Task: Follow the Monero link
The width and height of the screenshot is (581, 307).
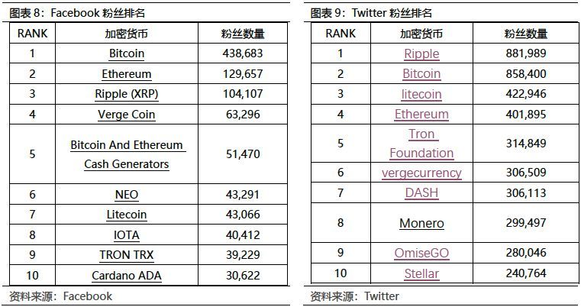Action: point(421,224)
